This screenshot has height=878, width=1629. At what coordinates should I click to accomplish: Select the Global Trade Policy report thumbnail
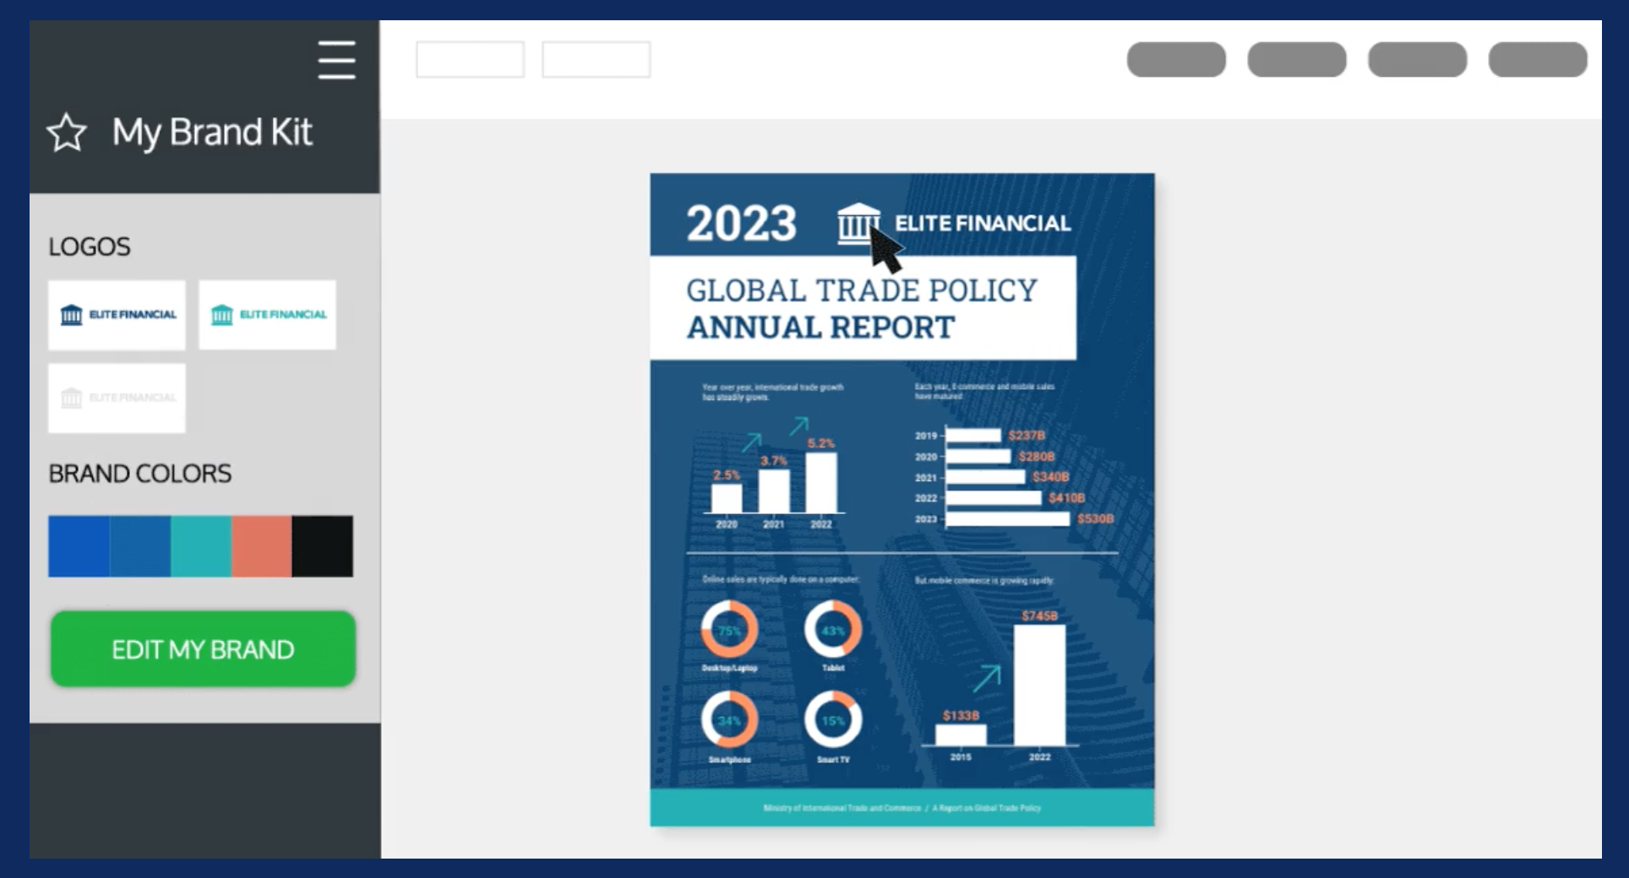pos(901,498)
